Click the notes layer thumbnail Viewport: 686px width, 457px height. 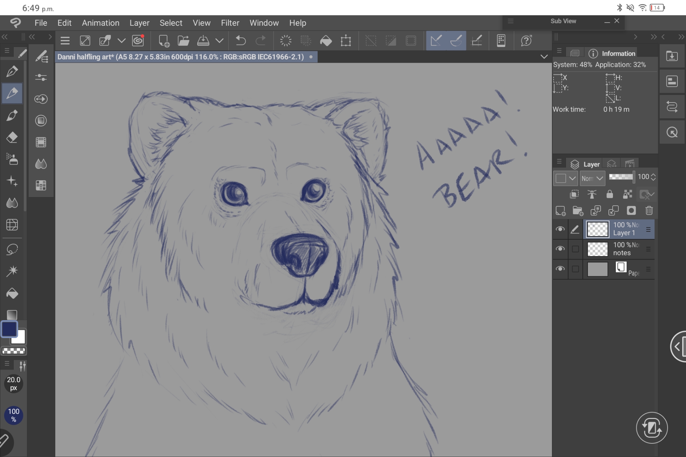[598, 249]
